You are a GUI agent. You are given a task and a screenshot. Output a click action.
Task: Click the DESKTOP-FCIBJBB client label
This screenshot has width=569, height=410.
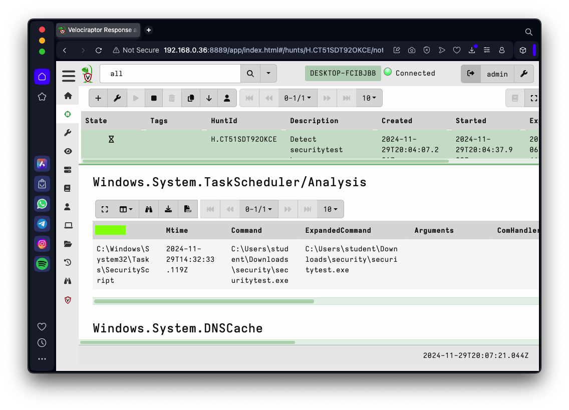[343, 73]
